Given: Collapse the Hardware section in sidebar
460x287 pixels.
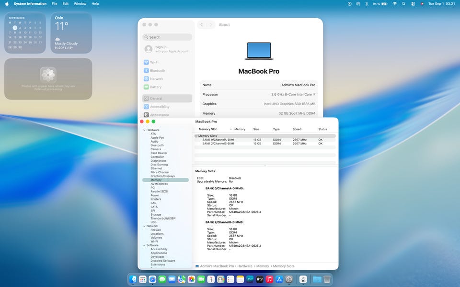Looking at the screenshot, I should point(144,130).
